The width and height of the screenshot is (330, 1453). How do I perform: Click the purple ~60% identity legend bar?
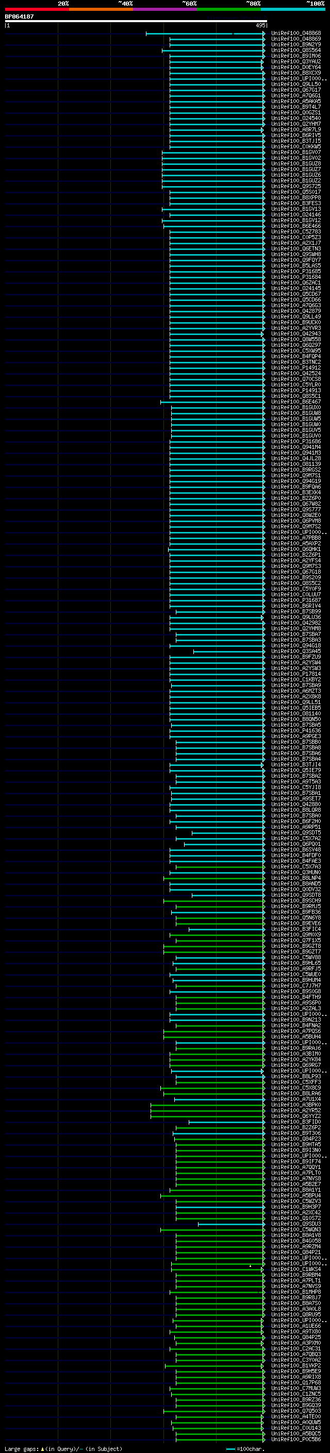(164, 9)
